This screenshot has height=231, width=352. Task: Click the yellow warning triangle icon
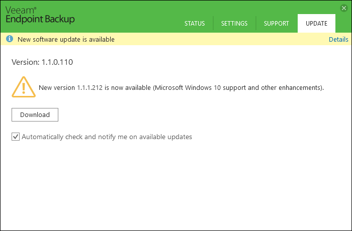24,87
